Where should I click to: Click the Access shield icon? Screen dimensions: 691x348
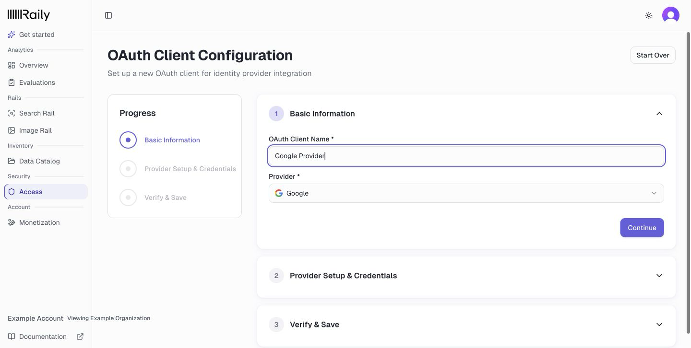[12, 192]
